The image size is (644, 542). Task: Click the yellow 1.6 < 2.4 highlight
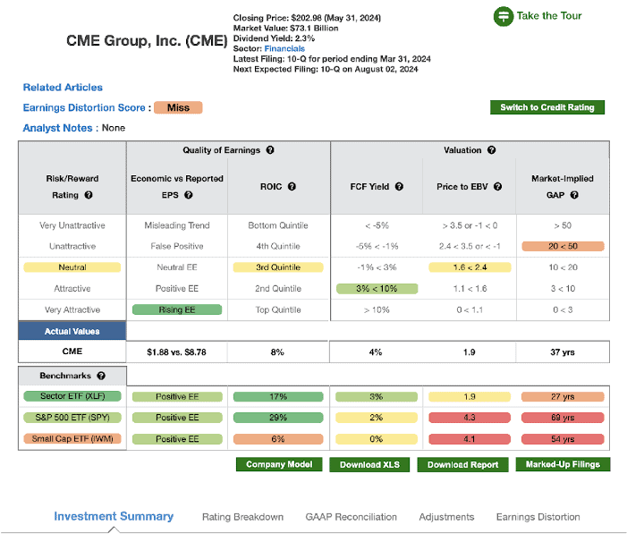(470, 267)
